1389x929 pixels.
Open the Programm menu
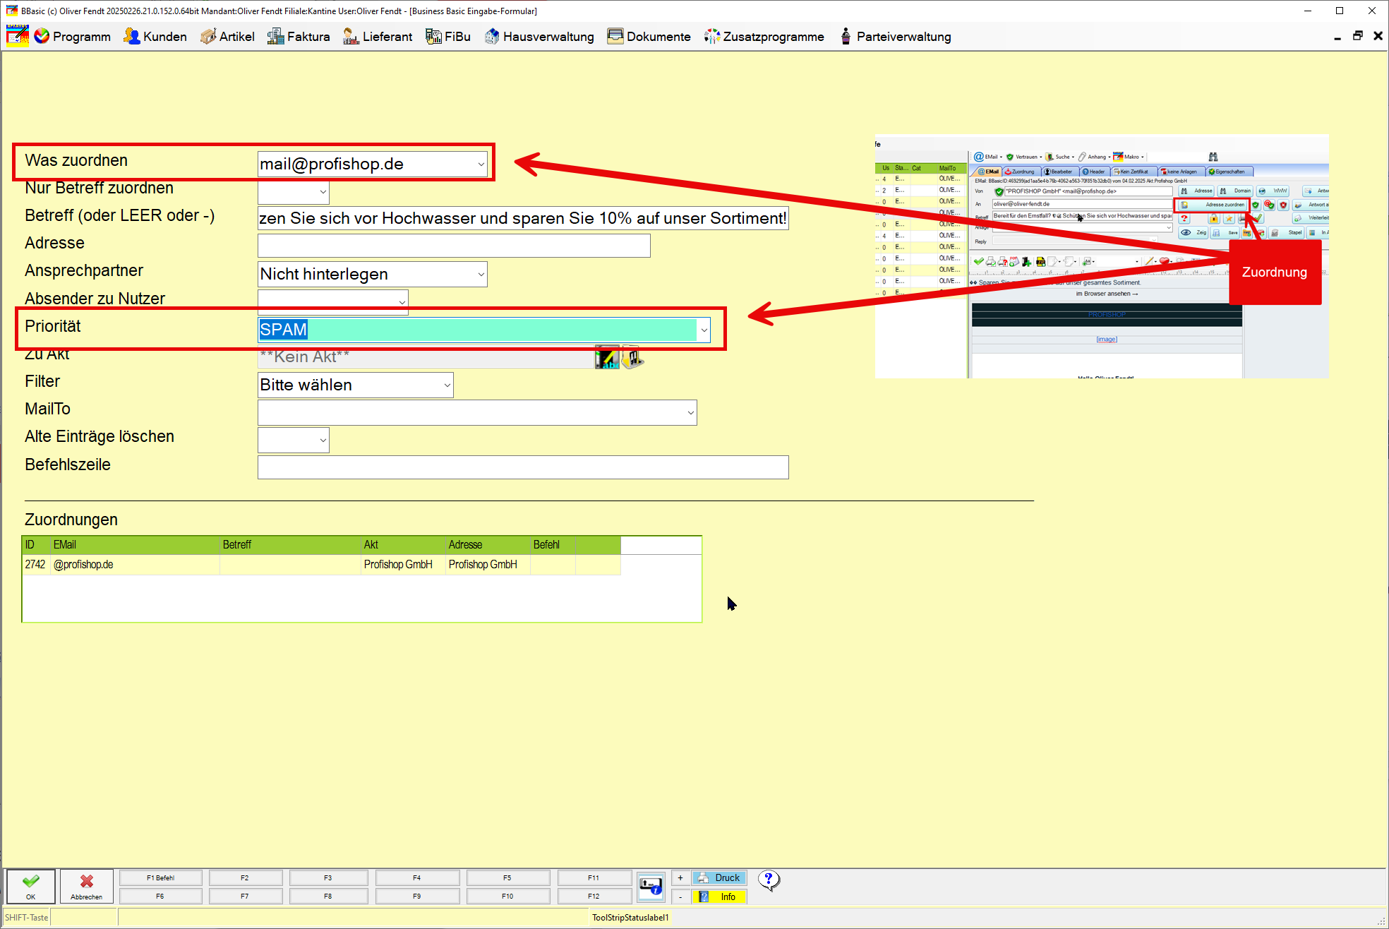(x=73, y=37)
